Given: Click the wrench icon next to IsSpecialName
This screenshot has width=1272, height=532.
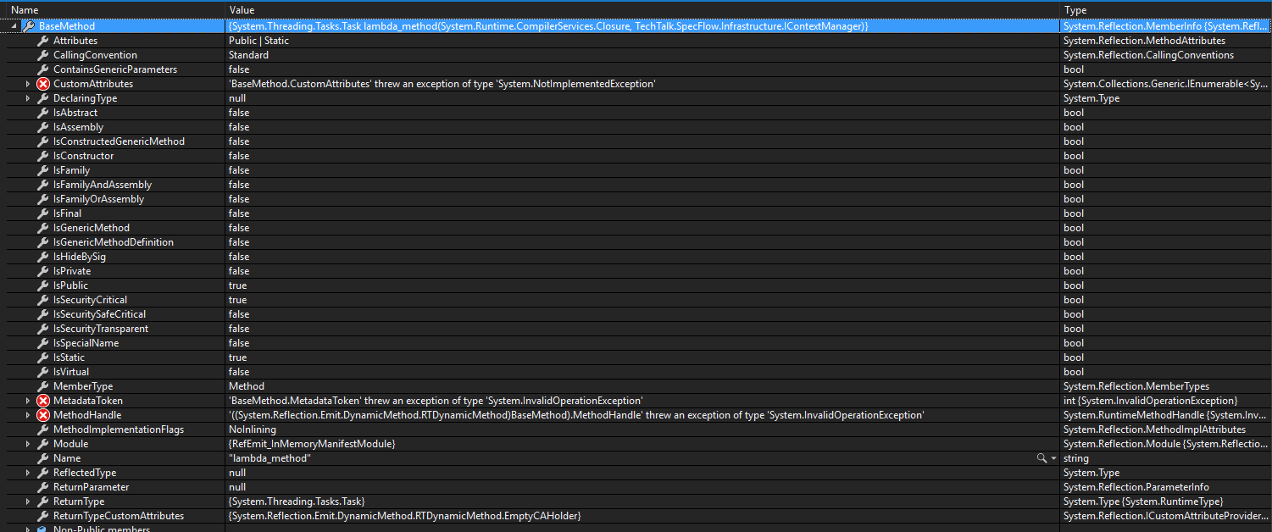Looking at the screenshot, I should [x=42, y=343].
